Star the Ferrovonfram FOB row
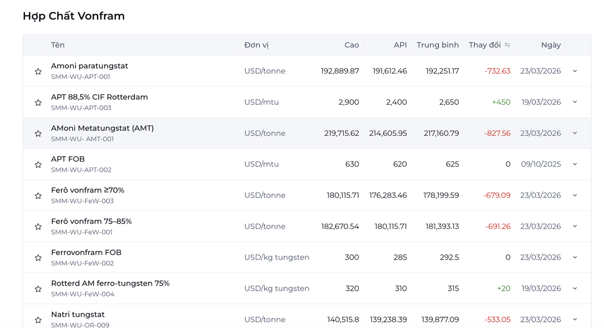604x328 pixels. coord(38,258)
